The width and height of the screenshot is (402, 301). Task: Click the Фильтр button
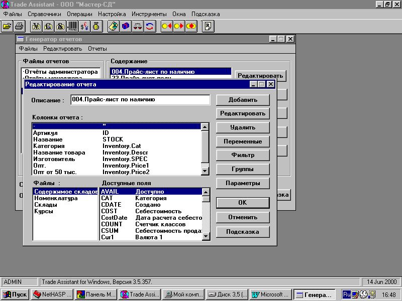tap(243, 155)
